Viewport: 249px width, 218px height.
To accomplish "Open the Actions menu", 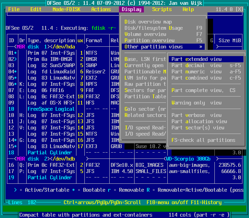I will (x=101, y=9).
